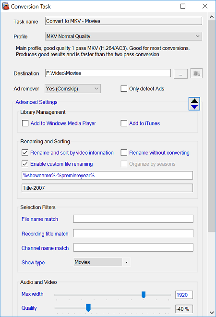216x317 pixels.
Task: Click the Quality slider handle
Action: pos(88,308)
